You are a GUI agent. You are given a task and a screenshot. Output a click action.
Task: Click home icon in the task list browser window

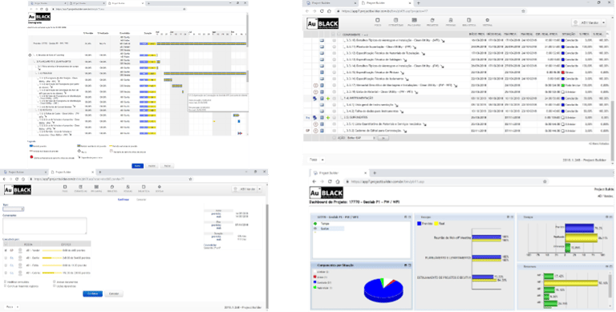click(329, 11)
